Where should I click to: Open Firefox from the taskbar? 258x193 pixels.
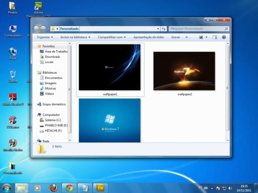54,188
